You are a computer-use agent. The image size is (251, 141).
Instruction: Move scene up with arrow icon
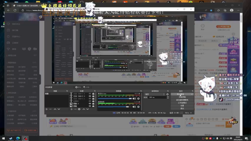(x=55, y=109)
